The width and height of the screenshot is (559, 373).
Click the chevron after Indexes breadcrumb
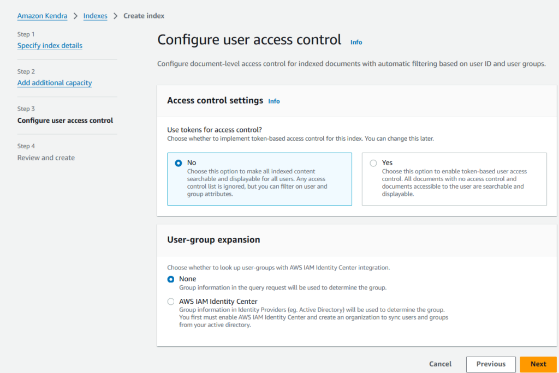click(x=115, y=16)
